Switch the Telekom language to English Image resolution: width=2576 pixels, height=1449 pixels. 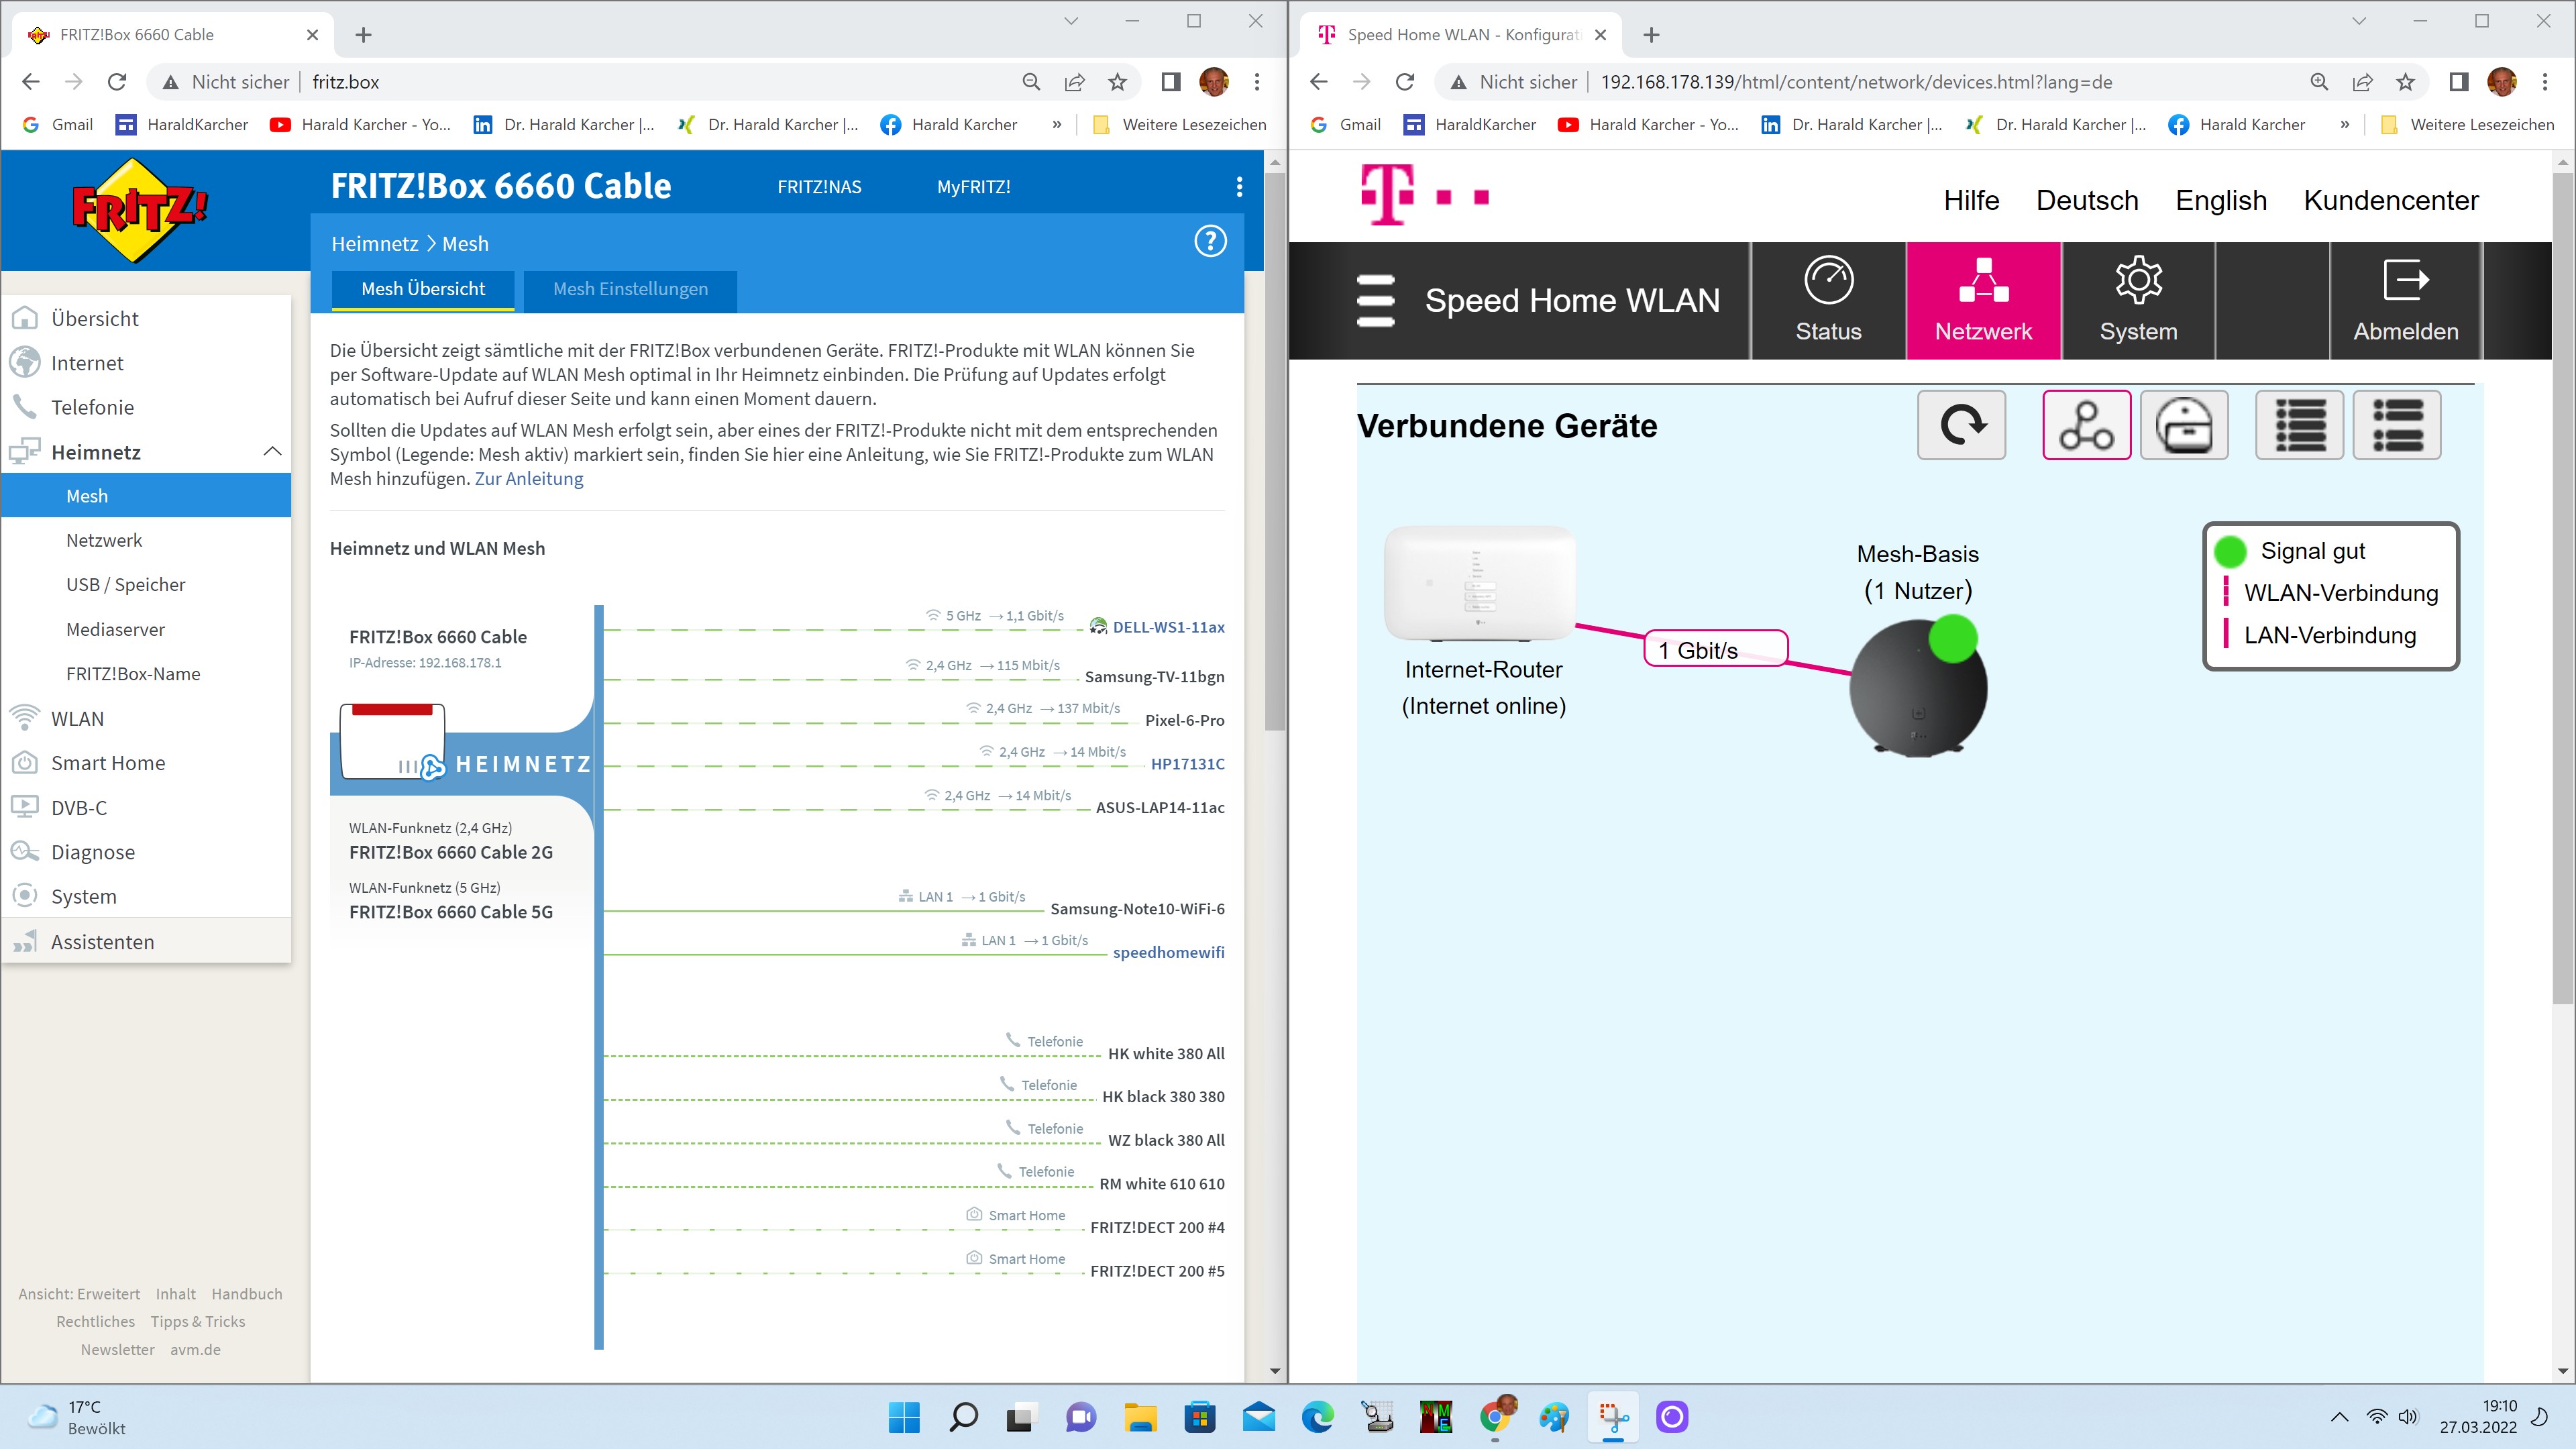click(2221, 200)
